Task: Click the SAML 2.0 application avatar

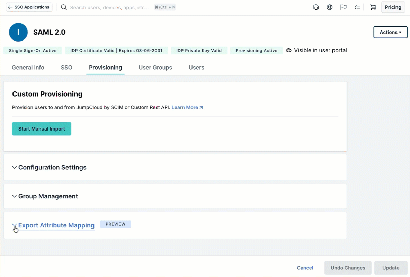Action: (x=18, y=32)
